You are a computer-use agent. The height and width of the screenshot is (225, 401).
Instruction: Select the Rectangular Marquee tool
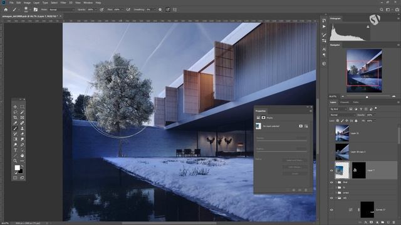tap(23, 107)
